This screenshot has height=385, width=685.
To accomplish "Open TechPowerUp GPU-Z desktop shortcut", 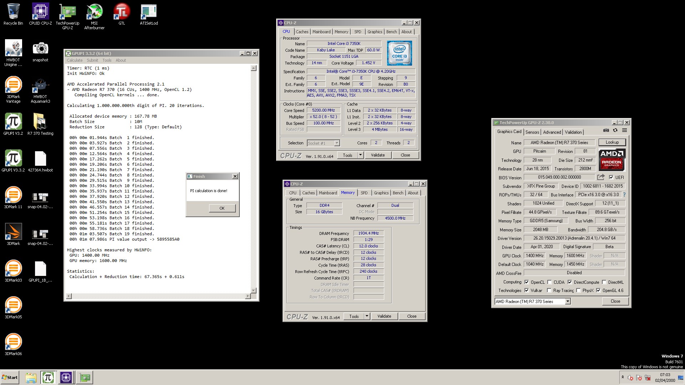I will pos(67,16).
